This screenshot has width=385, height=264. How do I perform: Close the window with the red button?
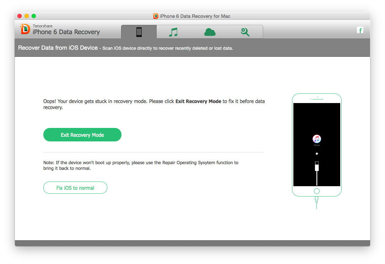(20, 16)
